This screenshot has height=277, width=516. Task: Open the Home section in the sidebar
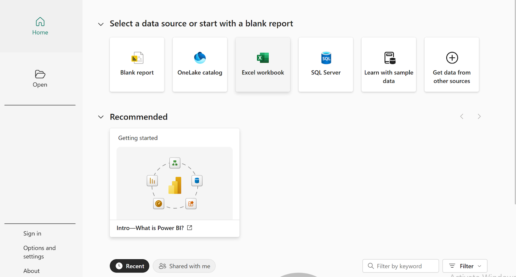[40, 26]
